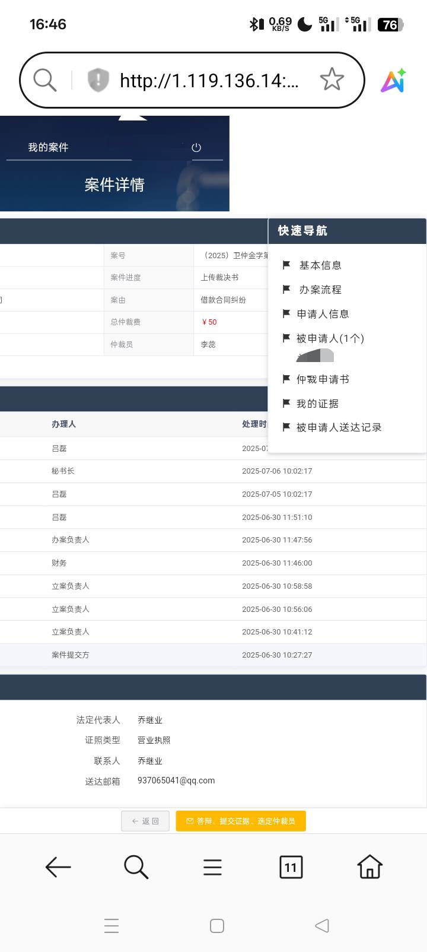
Task: Click the 快速导航 panel header
Action: click(x=347, y=231)
